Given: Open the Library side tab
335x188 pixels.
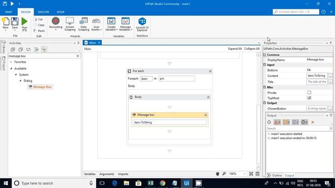Looking at the screenshot, I should click(4, 48).
